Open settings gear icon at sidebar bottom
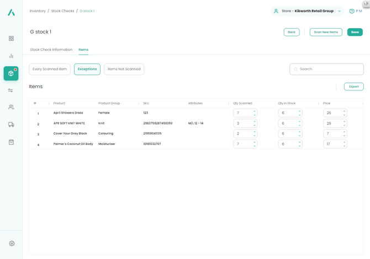 click(x=12, y=243)
